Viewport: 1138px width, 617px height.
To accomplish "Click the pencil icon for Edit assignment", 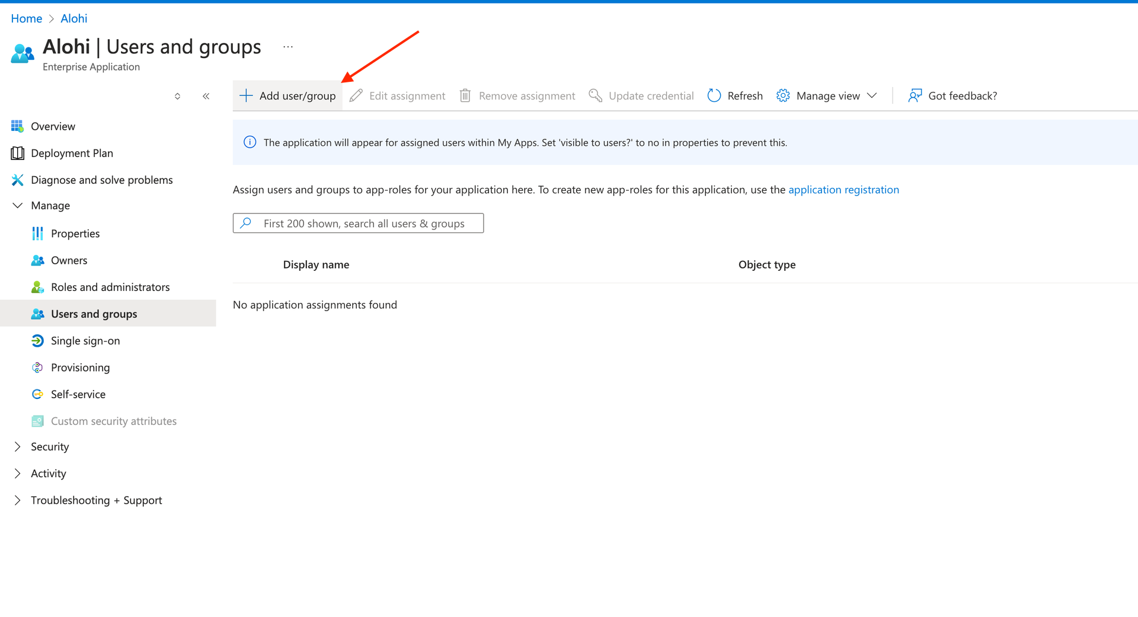I will pyautogui.click(x=356, y=95).
